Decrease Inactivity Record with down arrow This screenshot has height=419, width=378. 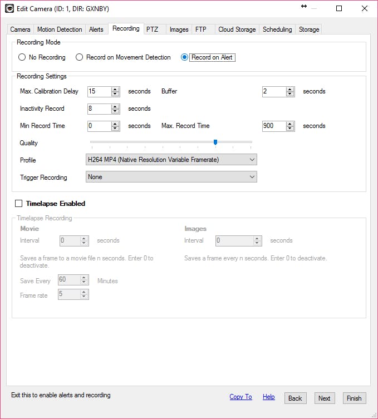(115, 111)
